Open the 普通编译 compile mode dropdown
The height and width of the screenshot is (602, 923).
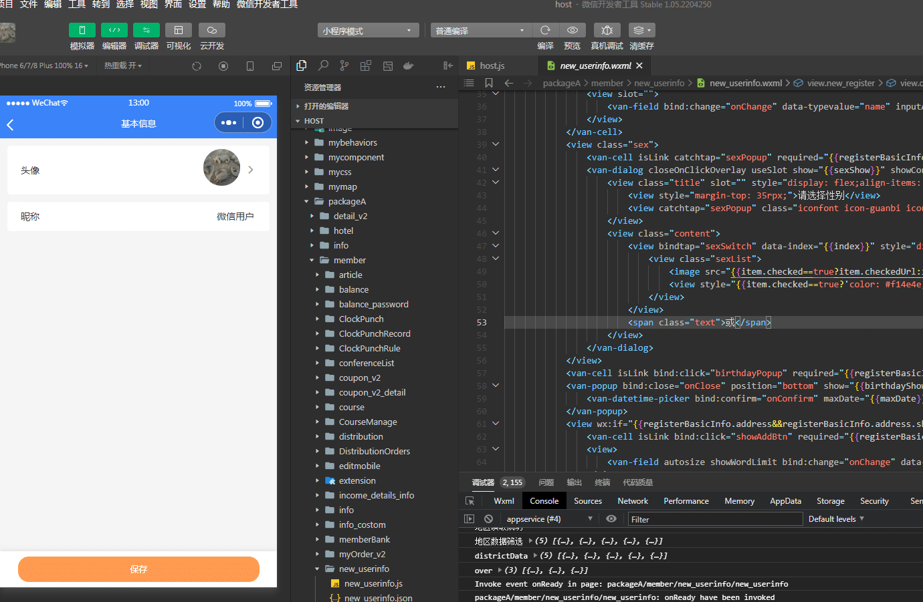(482, 31)
